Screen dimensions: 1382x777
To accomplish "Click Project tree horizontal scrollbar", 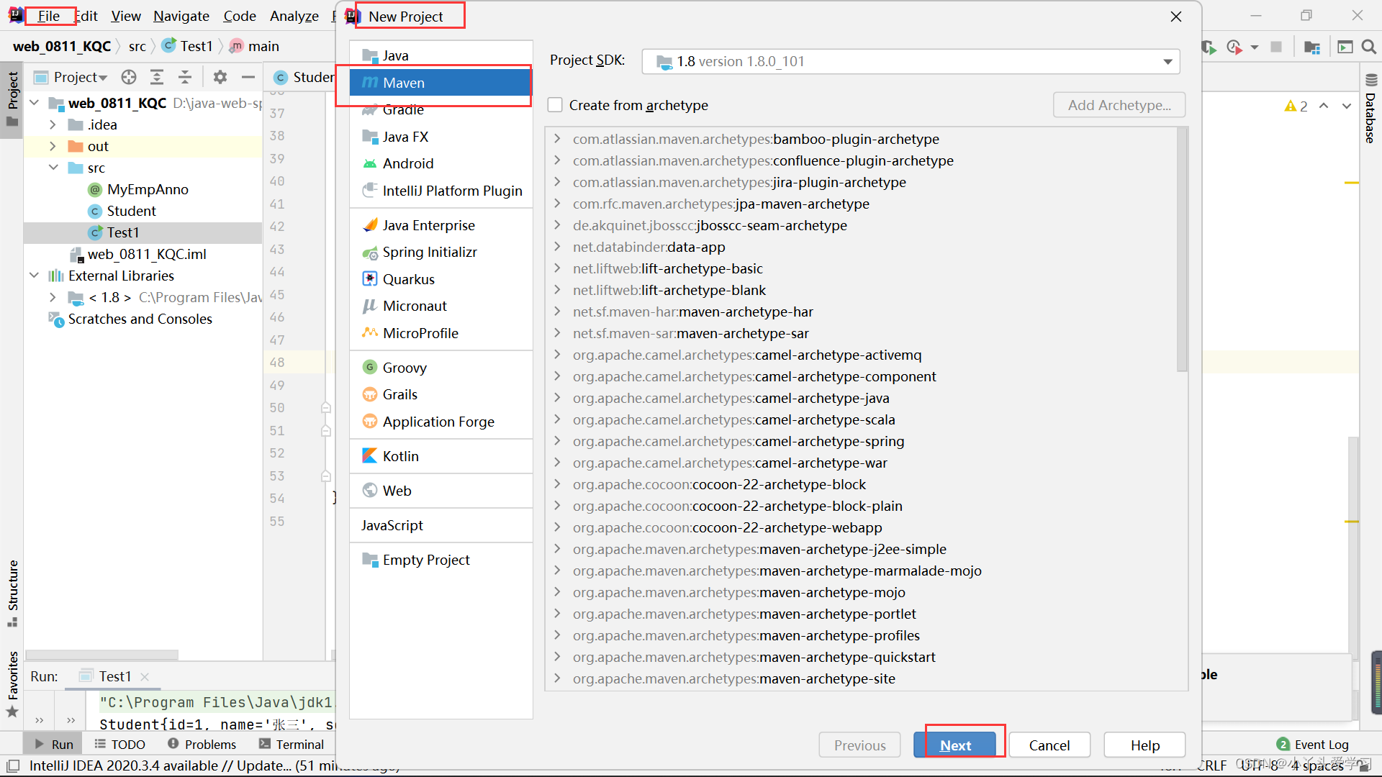I will click(x=102, y=655).
